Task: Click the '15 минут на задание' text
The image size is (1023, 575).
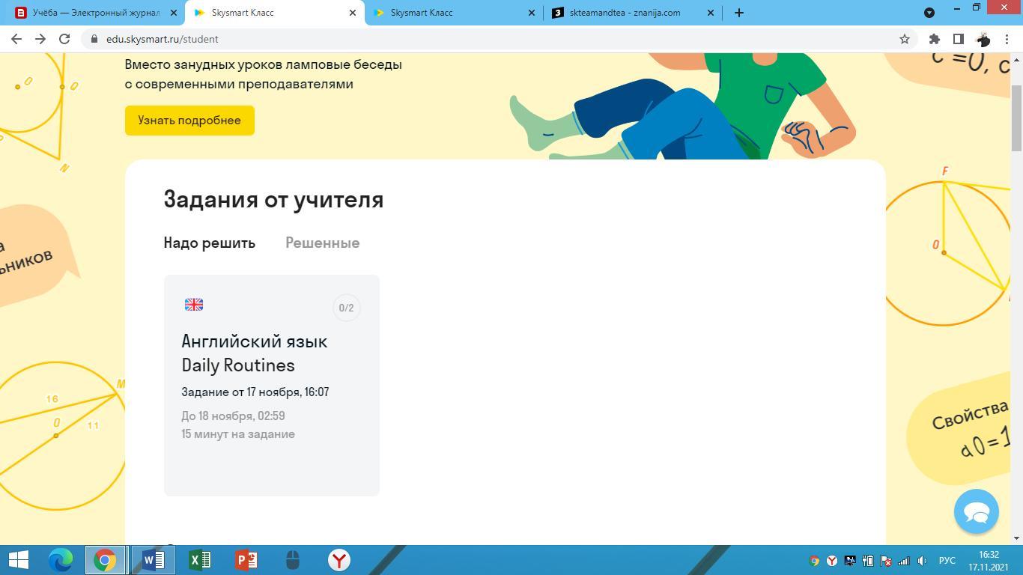Action: [238, 434]
